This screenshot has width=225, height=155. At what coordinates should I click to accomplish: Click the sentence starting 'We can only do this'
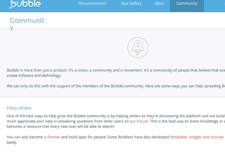click(x=116, y=86)
